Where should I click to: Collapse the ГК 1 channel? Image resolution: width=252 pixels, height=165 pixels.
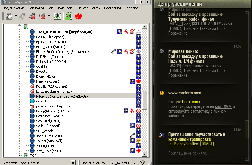[x=20, y=27]
